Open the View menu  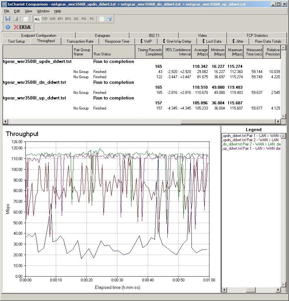[28, 11]
